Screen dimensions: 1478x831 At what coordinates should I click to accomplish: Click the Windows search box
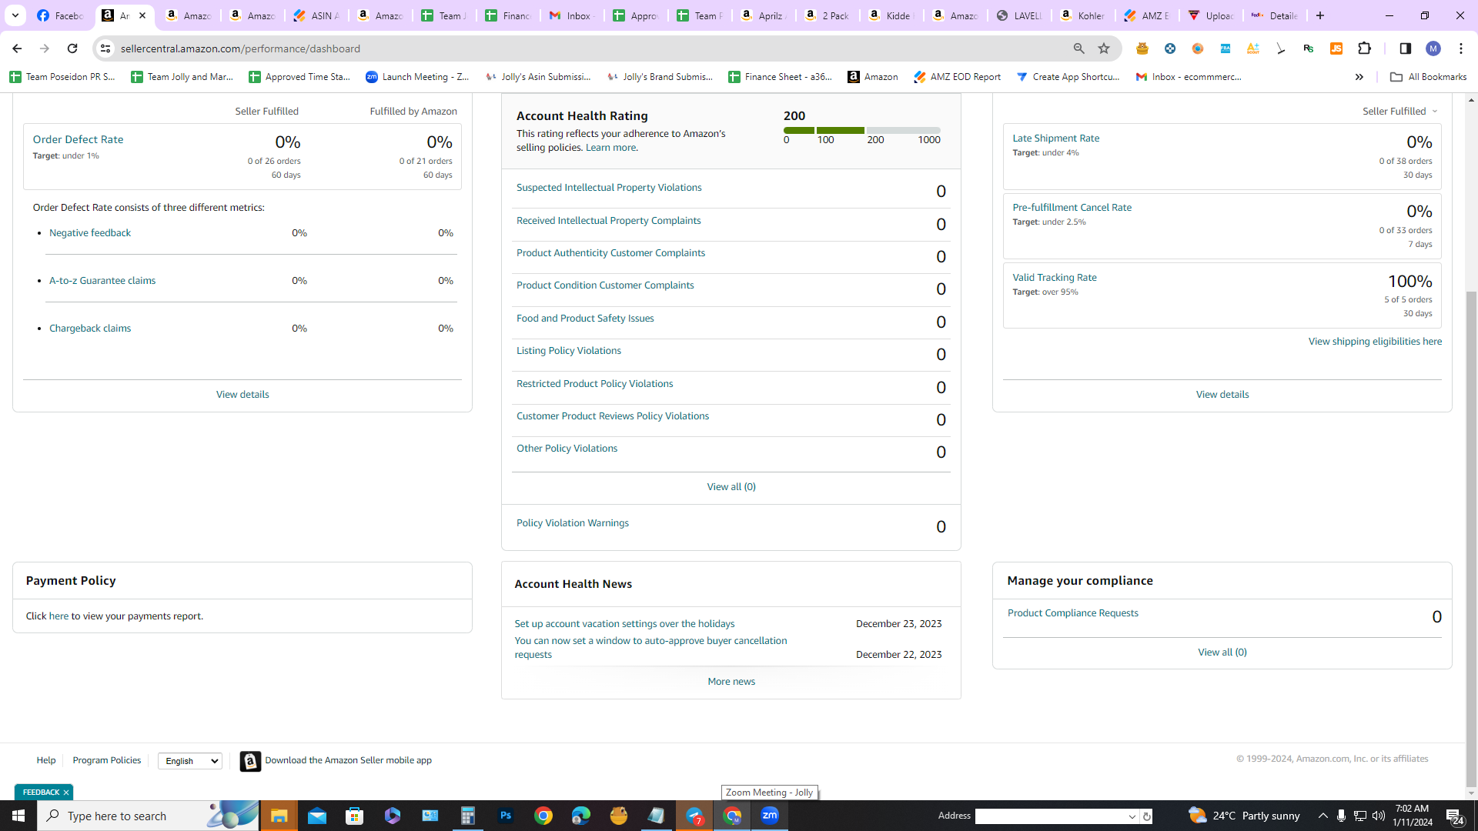pyautogui.click(x=149, y=816)
